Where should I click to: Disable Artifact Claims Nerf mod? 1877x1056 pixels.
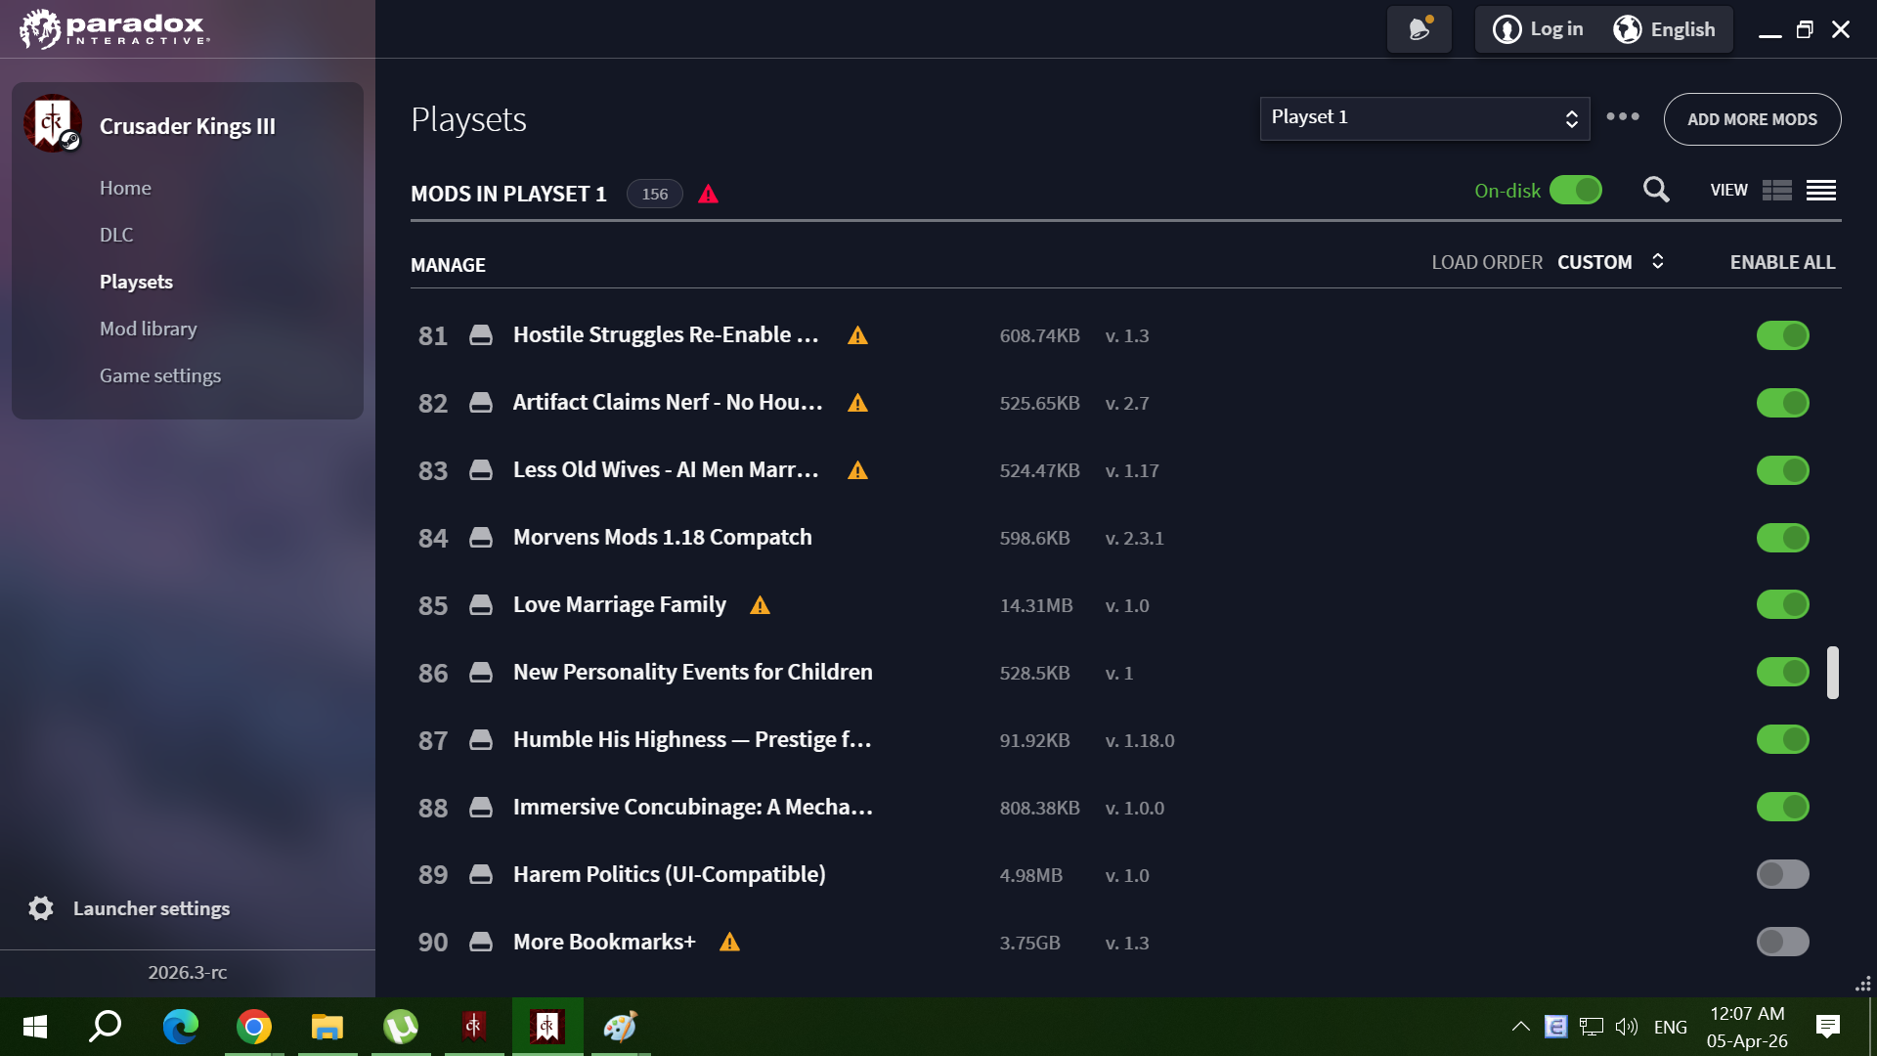[x=1783, y=403]
